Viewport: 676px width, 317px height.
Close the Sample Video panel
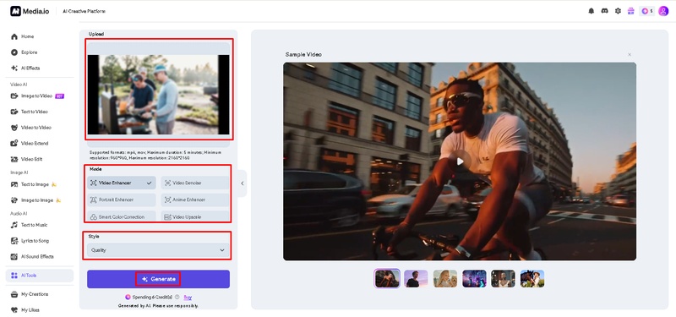(x=630, y=55)
